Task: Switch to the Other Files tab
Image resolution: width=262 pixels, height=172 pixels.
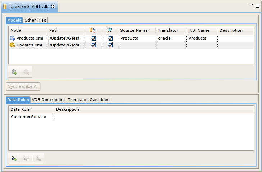Action: point(35,20)
